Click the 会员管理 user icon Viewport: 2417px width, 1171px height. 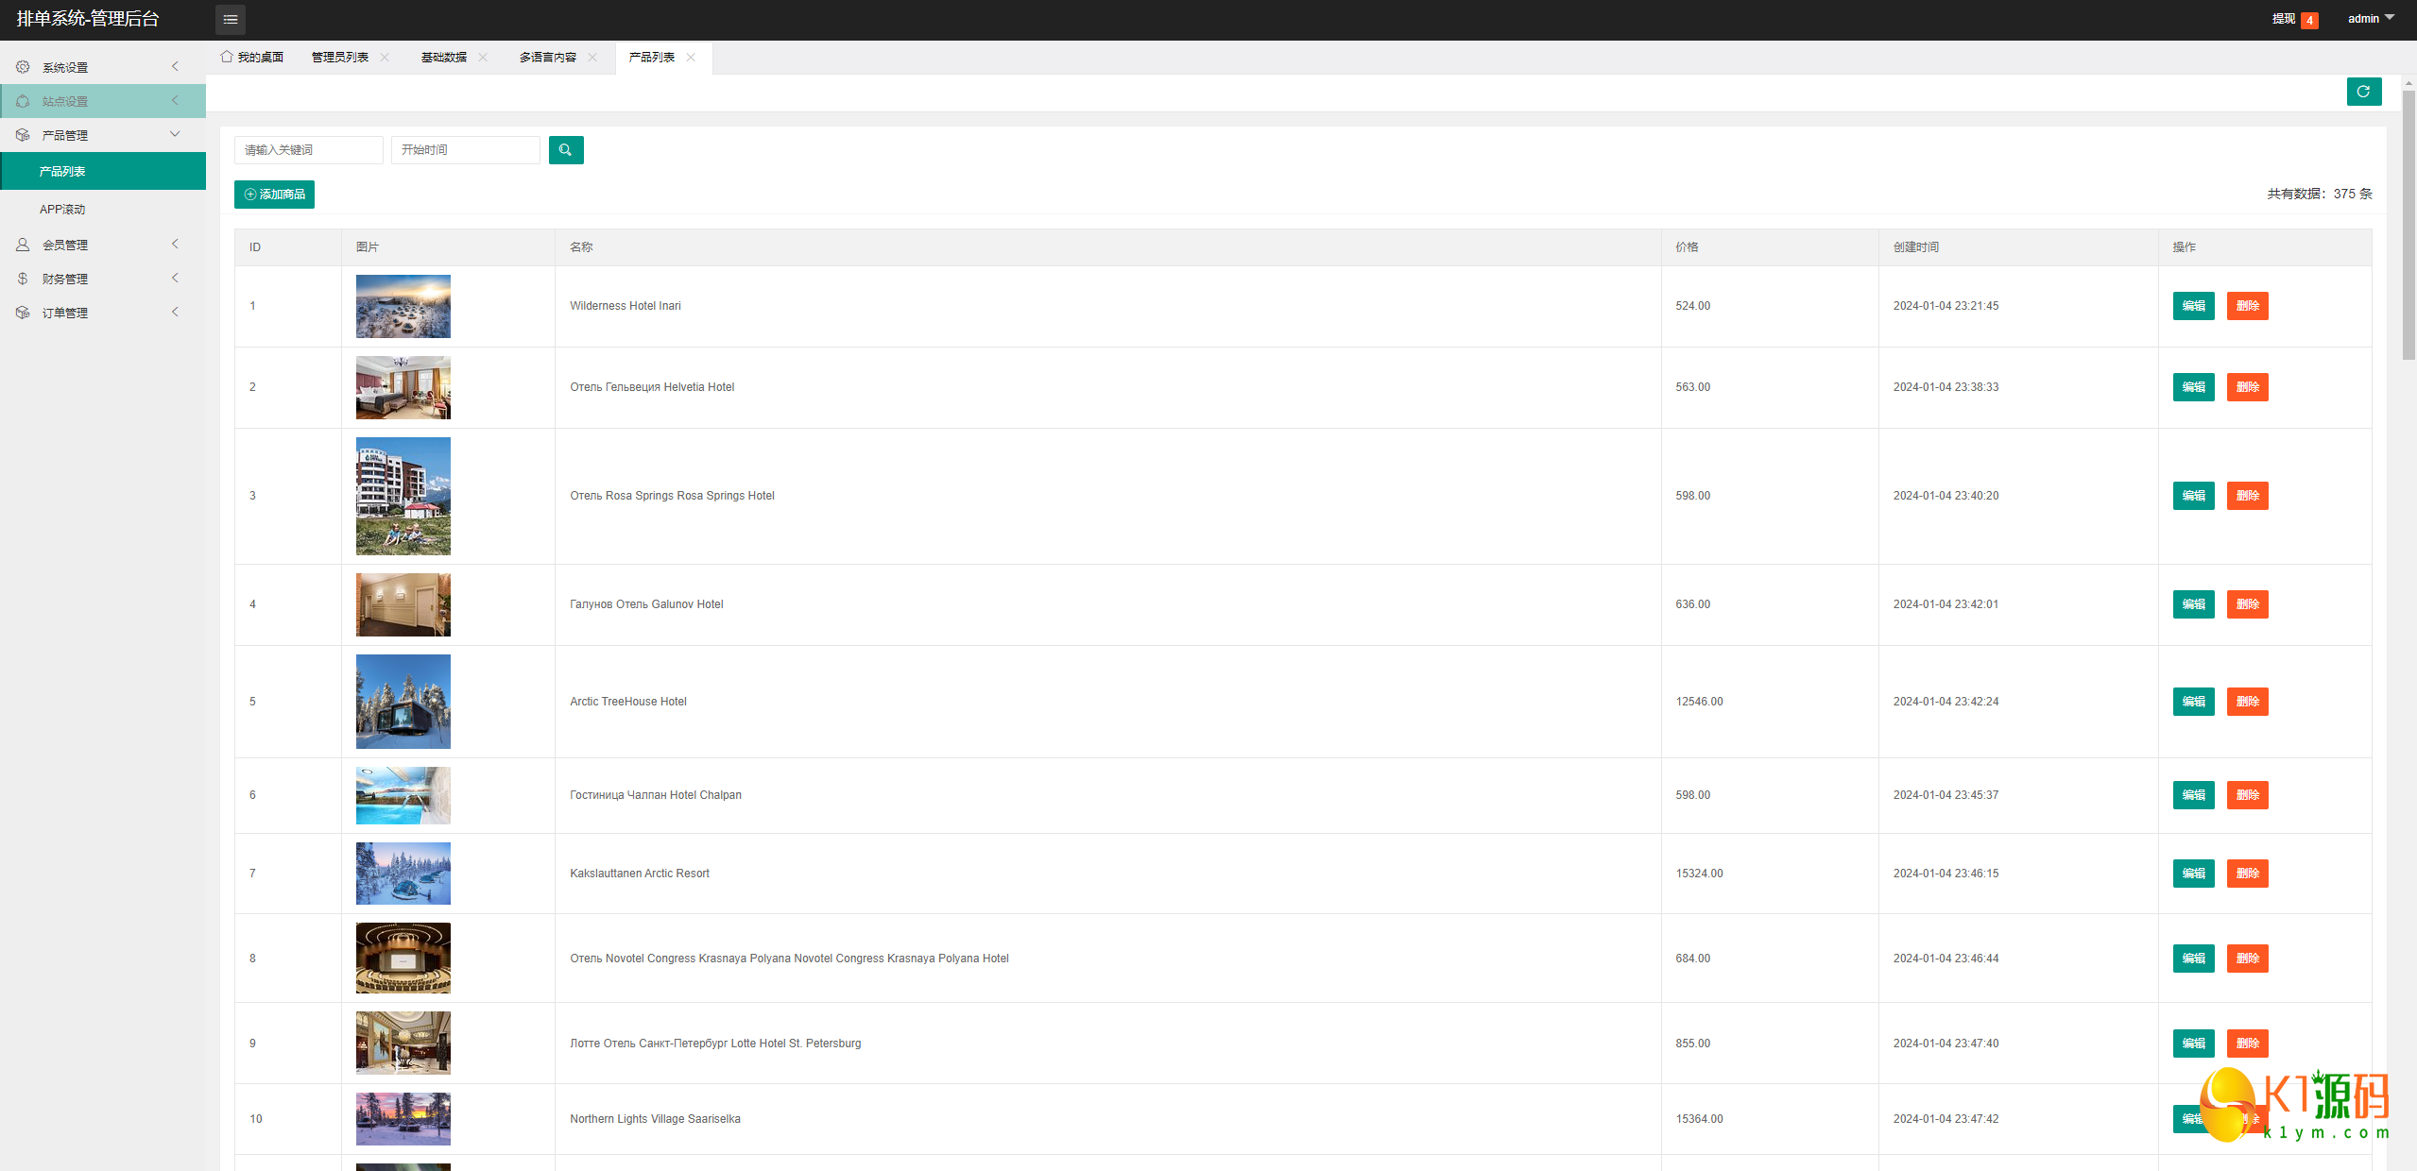[23, 245]
